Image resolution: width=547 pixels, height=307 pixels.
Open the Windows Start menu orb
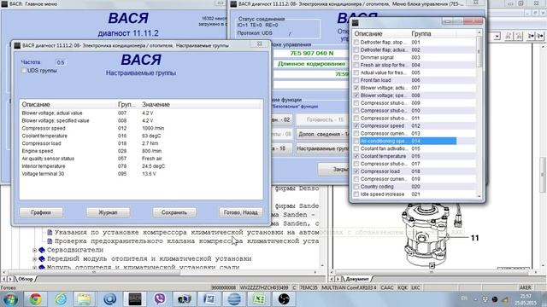coord(9,299)
